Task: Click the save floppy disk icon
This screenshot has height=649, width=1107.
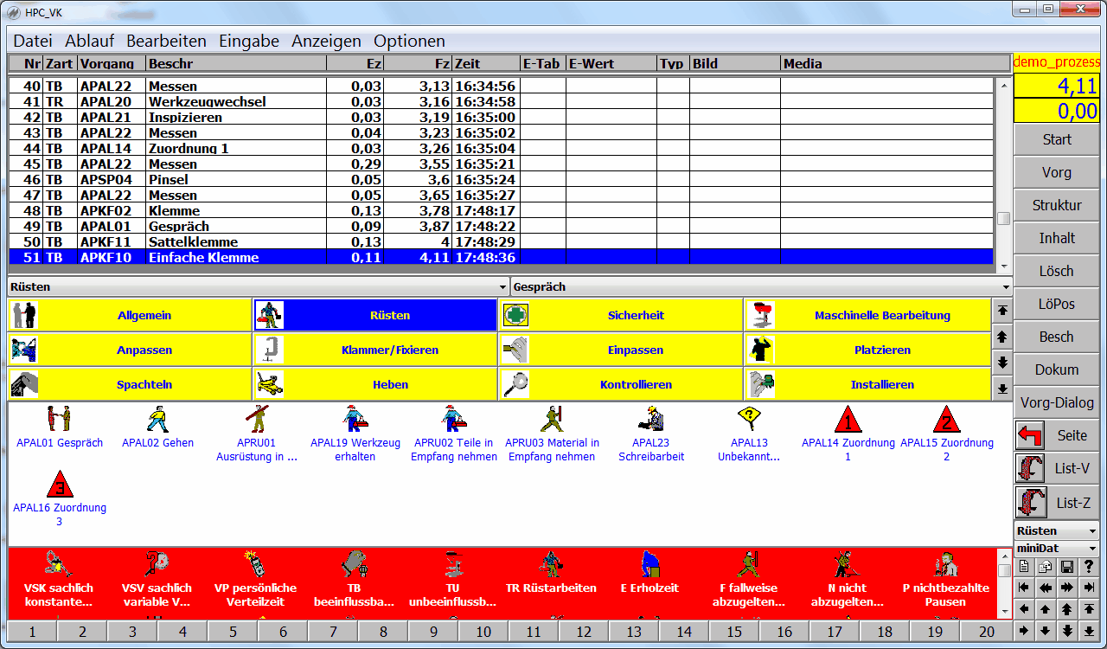Action: [x=1066, y=566]
